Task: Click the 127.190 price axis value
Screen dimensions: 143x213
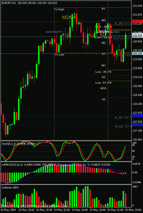Action: tap(138, 131)
